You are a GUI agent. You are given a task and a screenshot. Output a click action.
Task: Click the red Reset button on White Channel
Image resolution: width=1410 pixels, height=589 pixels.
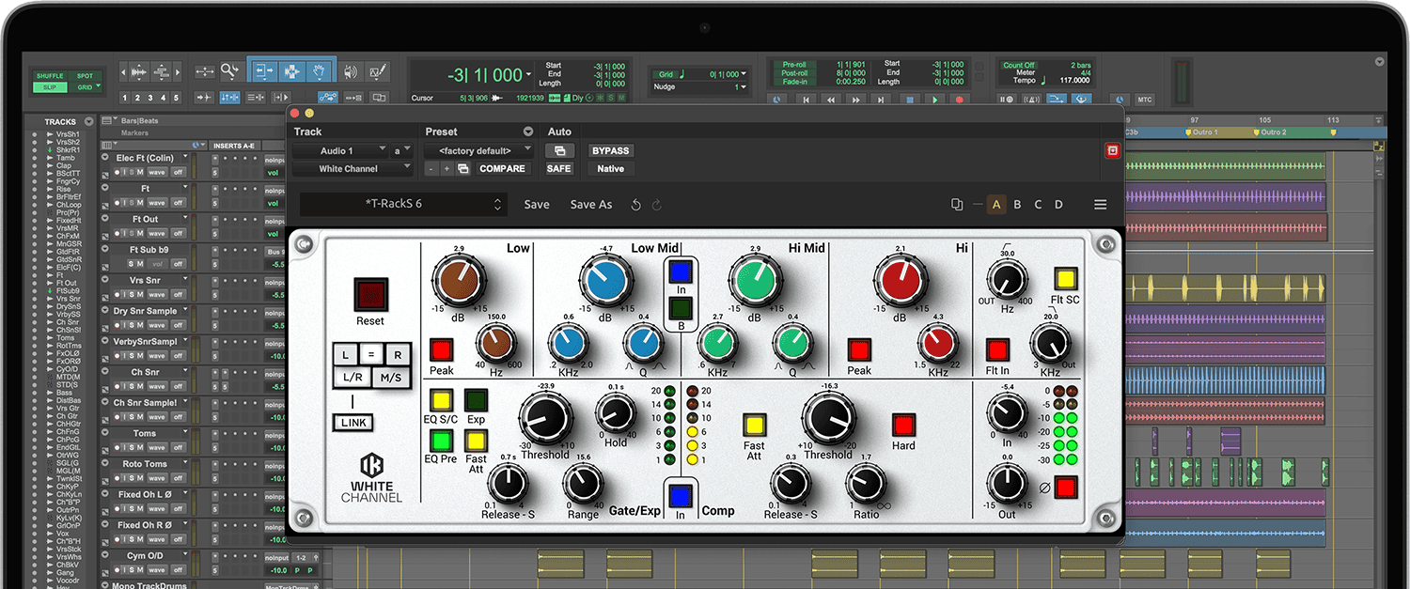tap(369, 295)
